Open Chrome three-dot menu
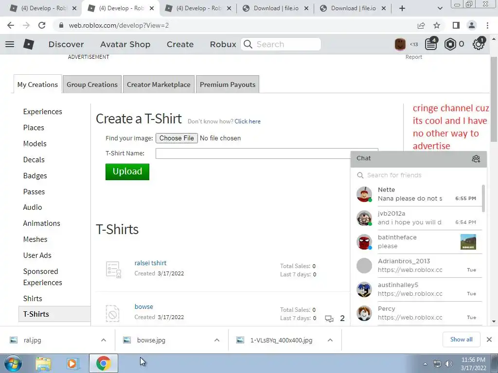Screen dimensions: 498x373 point(487,25)
